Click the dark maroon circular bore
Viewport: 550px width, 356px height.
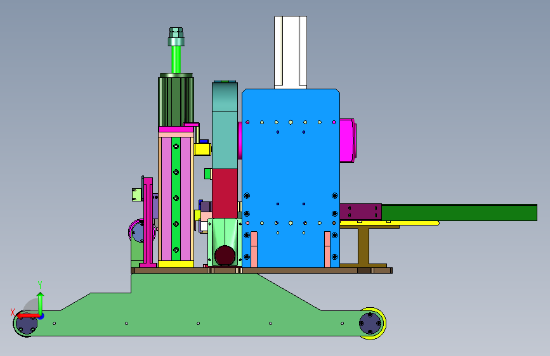click(225, 255)
